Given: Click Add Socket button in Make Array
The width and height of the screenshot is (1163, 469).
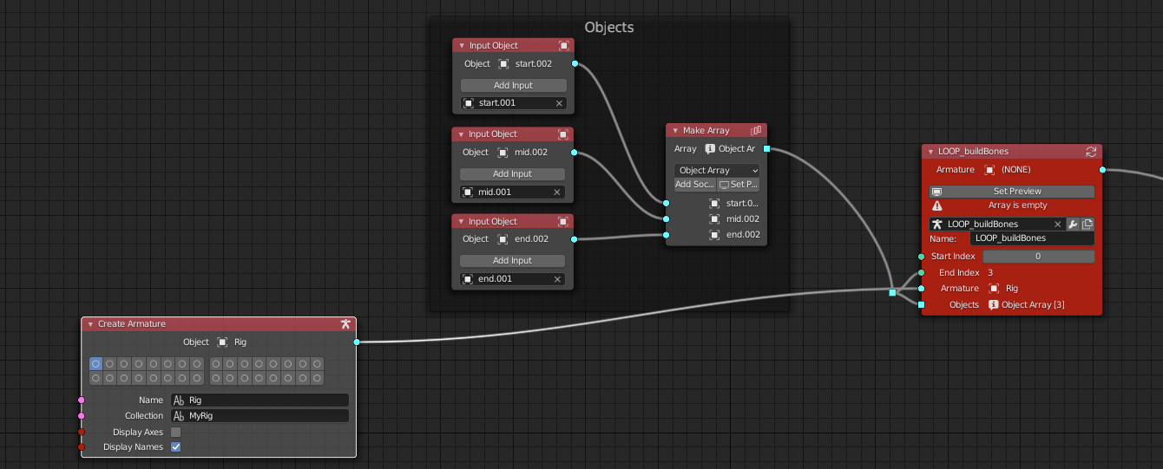Looking at the screenshot, I should 695,185.
